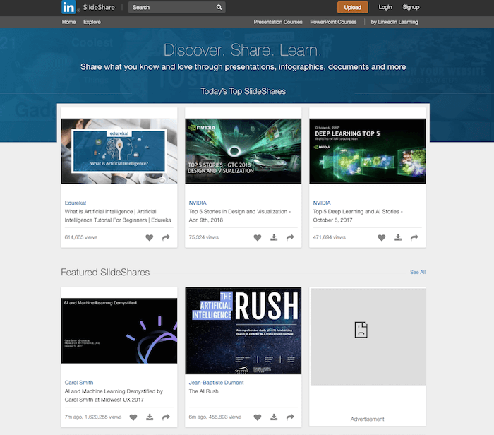The width and height of the screenshot is (494, 435).
Task: Click the broken advertisement image icon
Action: [361, 330]
